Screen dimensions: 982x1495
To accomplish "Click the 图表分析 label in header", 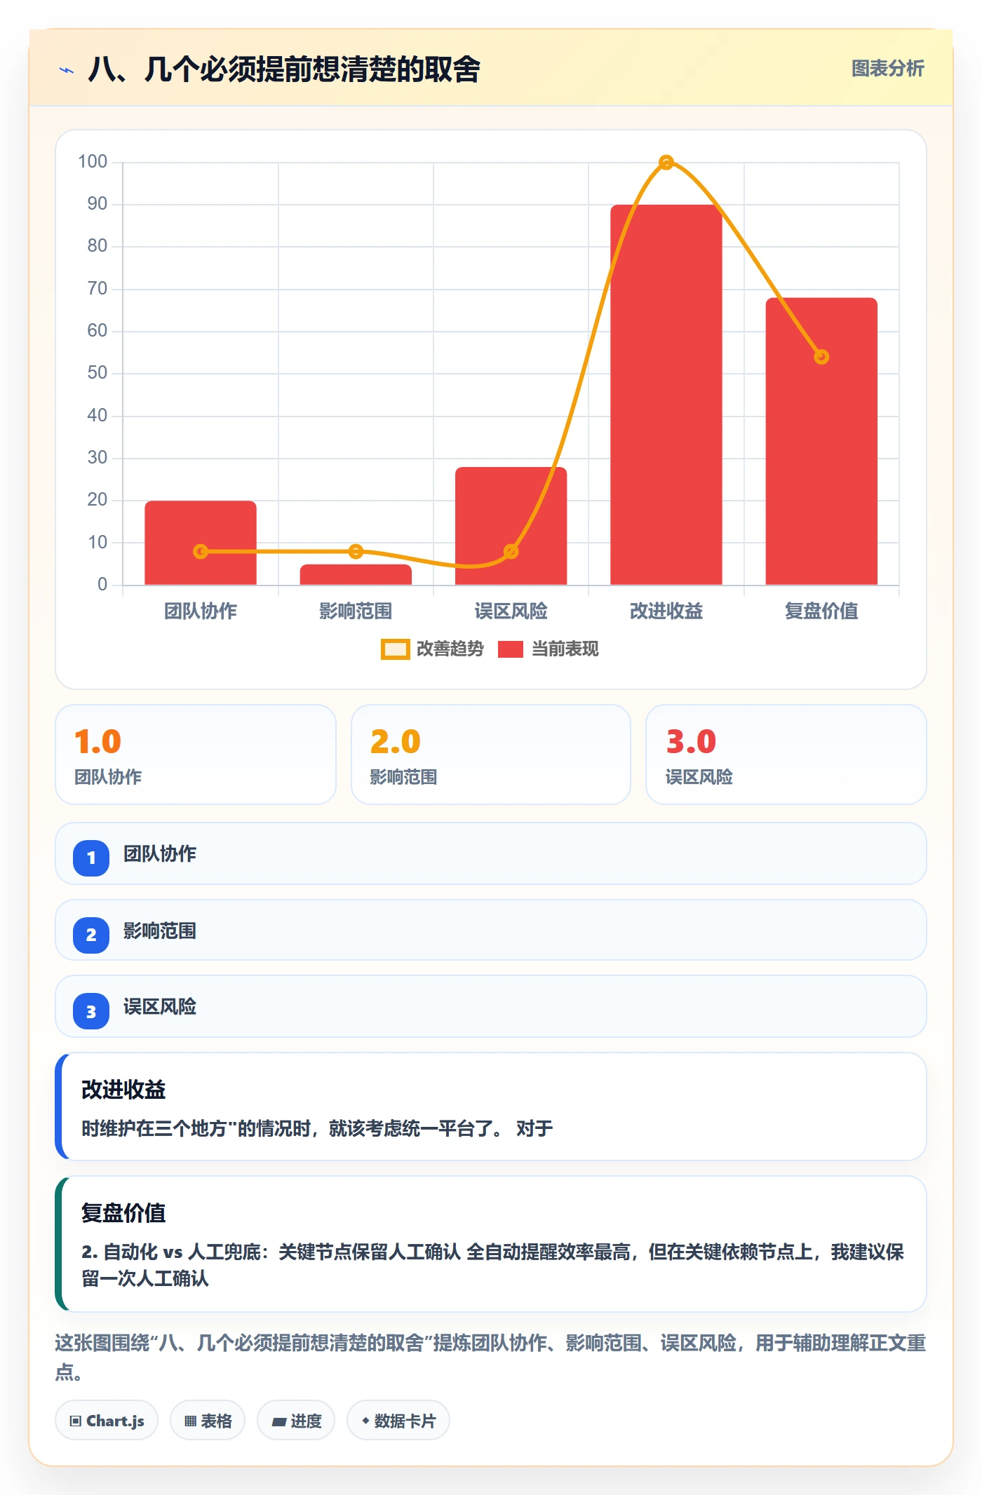I will tap(887, 68).
